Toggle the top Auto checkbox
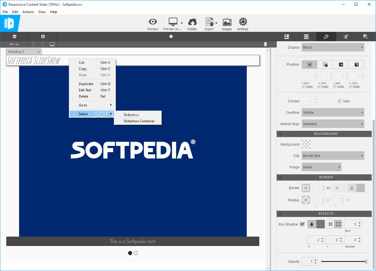376x271 pixels. click(304, 87)
